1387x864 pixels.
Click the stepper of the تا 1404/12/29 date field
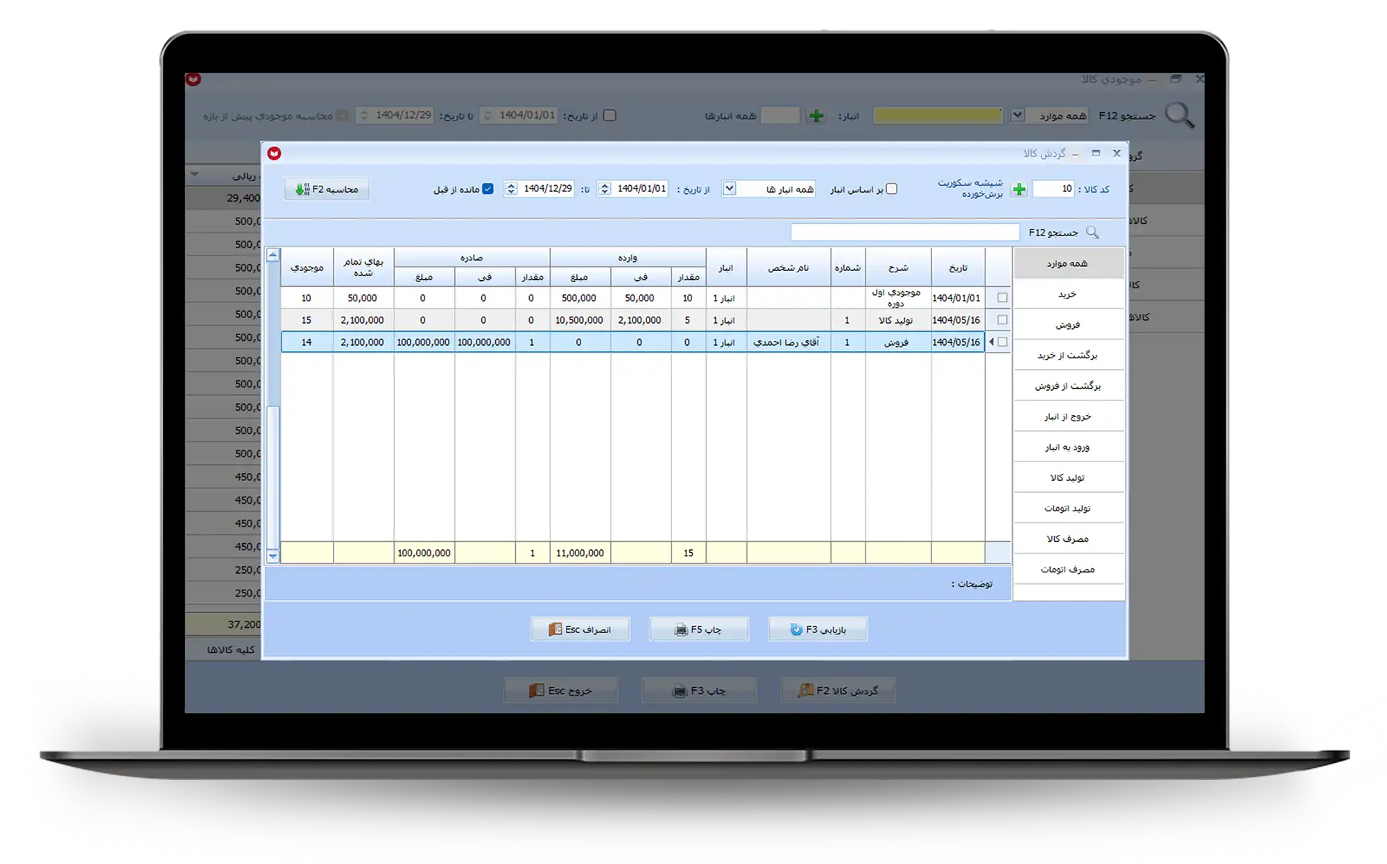click(511, 188)
